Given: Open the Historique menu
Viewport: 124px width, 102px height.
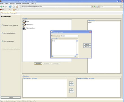Looking at the screenshot, I should click(x=18, y=4).
